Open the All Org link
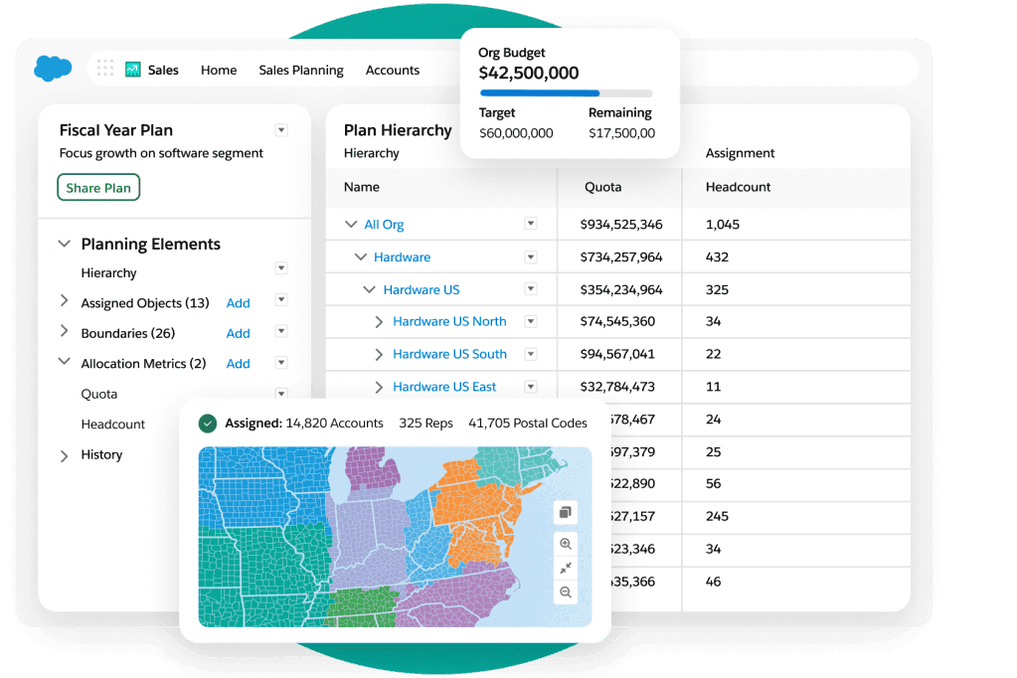Screen dimensions: 1017x678 pos(384,225)
